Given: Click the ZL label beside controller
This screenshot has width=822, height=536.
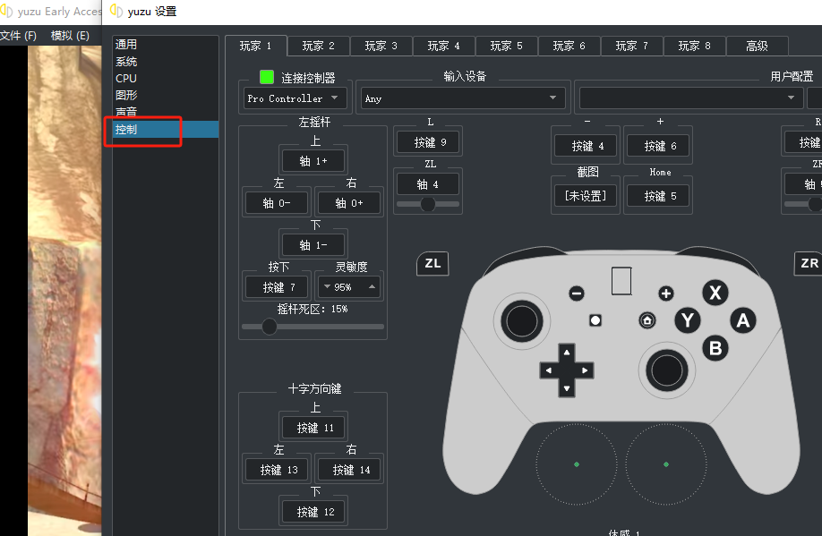Looking at the screenshot, I should point(432,263).
